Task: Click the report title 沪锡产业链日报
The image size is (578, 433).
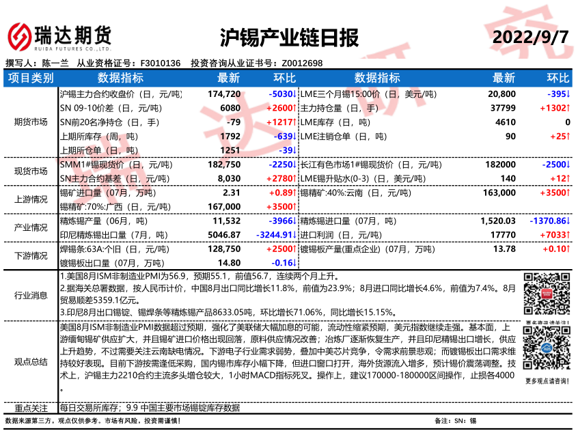Action: 290,37
